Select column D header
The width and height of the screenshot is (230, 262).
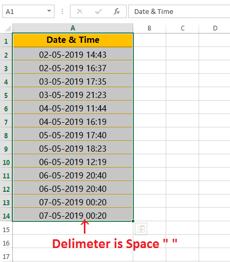(215, 28)
